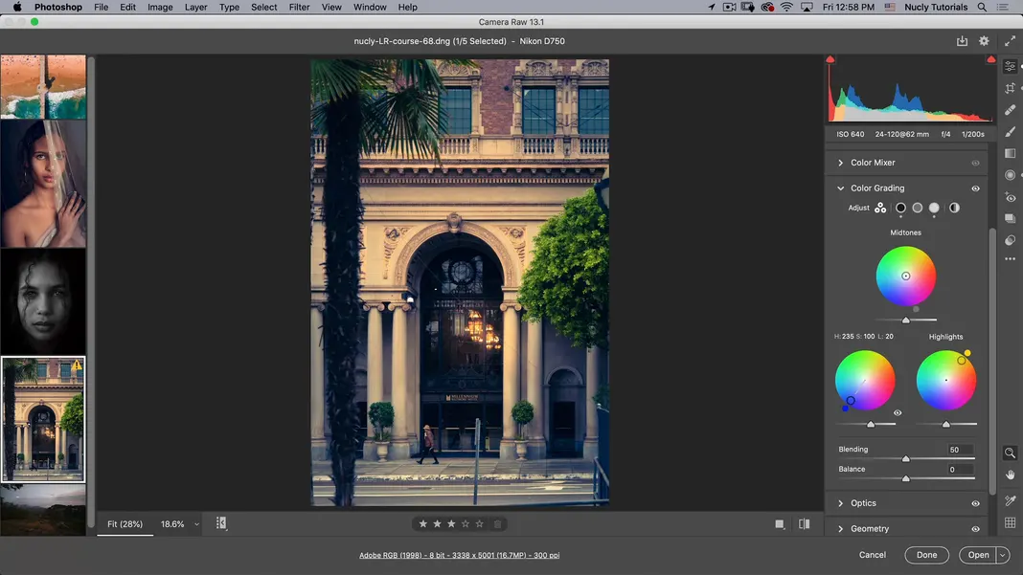Select the Red Eye removal tool
Viewport: 1023px width, 575px height.
click(x=1010, y=197)
